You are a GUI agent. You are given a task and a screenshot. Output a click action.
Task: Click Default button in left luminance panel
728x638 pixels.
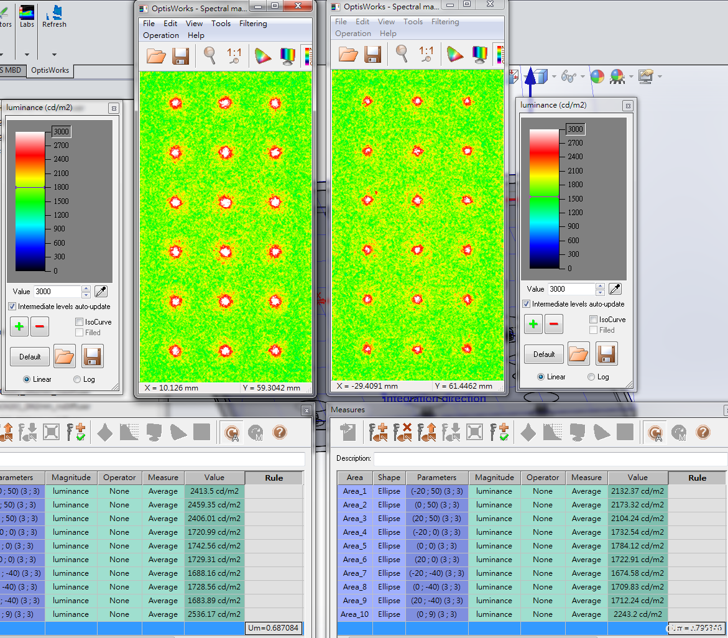(30, 356)
